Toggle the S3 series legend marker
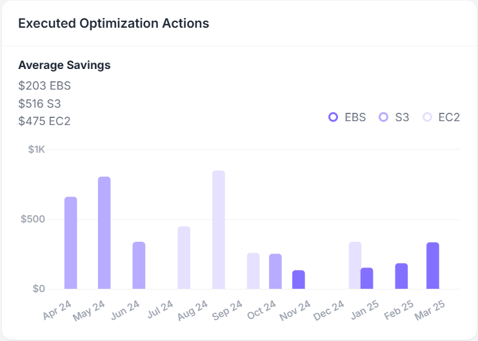This screenshot has height=341, width=478. pos(383,117)
